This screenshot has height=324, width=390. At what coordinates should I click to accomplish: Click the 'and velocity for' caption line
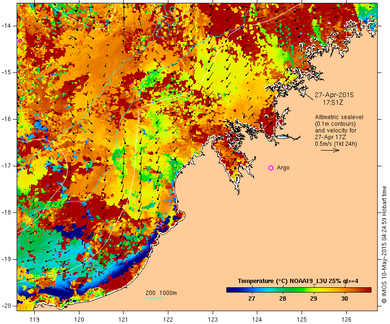tap(335, 131)
